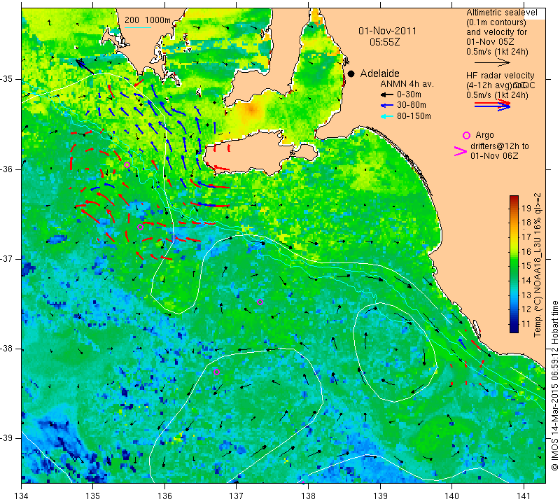
Task: Click the black 0-30m arrow legend symbol
Action: tap(386, 95)
